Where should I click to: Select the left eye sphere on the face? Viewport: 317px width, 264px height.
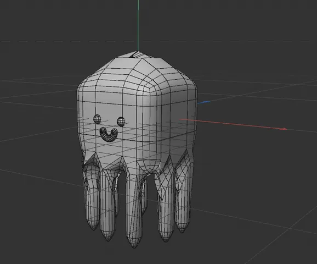[97, 119]
